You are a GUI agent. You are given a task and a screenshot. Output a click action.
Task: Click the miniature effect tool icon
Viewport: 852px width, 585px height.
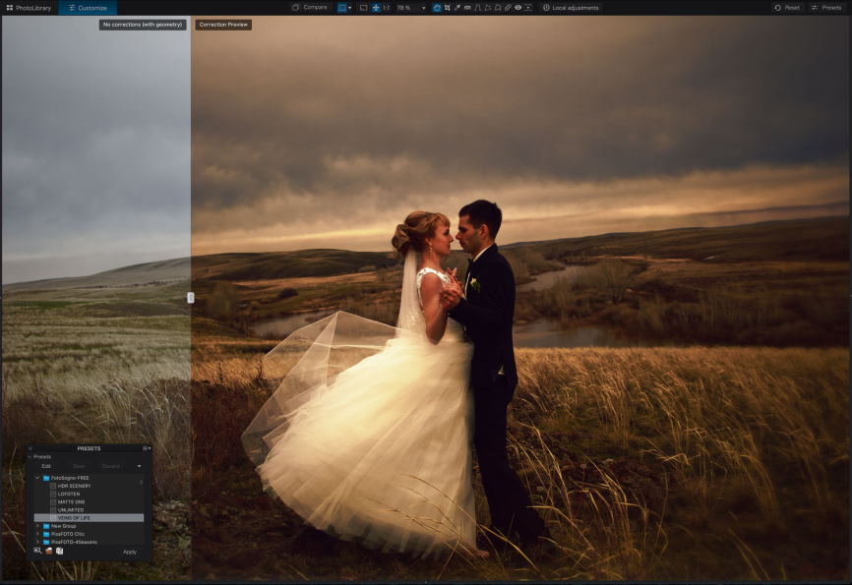pyautogui.click(x=528, y=8)
